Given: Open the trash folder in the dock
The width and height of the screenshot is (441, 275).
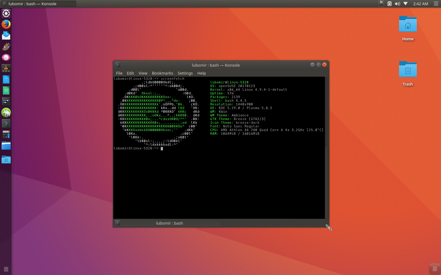Looking at the screenshot, I should tap(6, 159).
